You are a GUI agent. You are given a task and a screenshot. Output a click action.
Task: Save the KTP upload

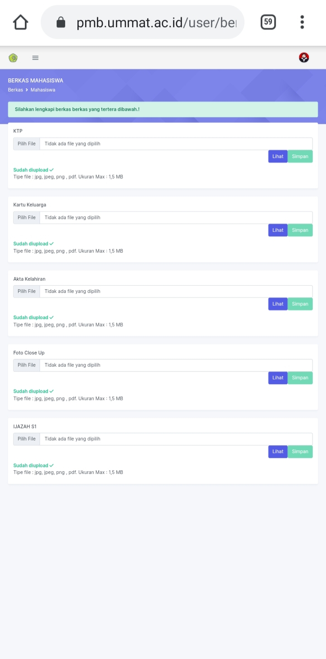[x=300, y=157]
